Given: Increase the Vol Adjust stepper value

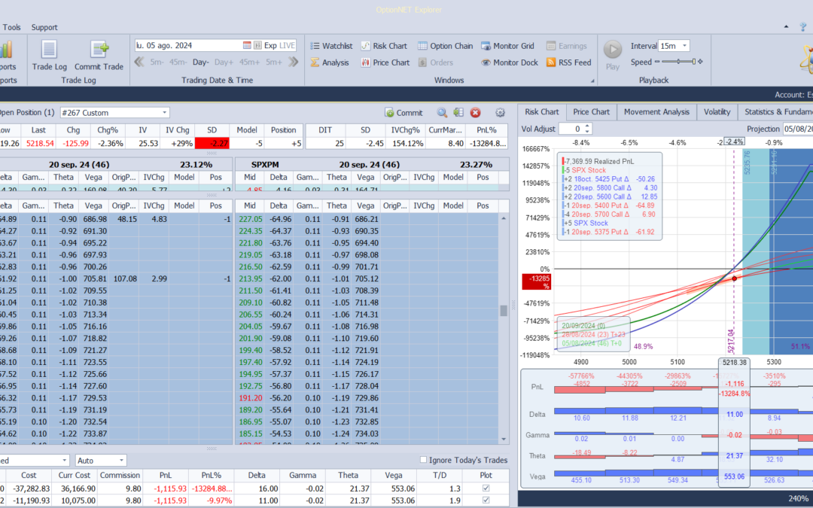Looking at the screenshot, I should 587,126.
